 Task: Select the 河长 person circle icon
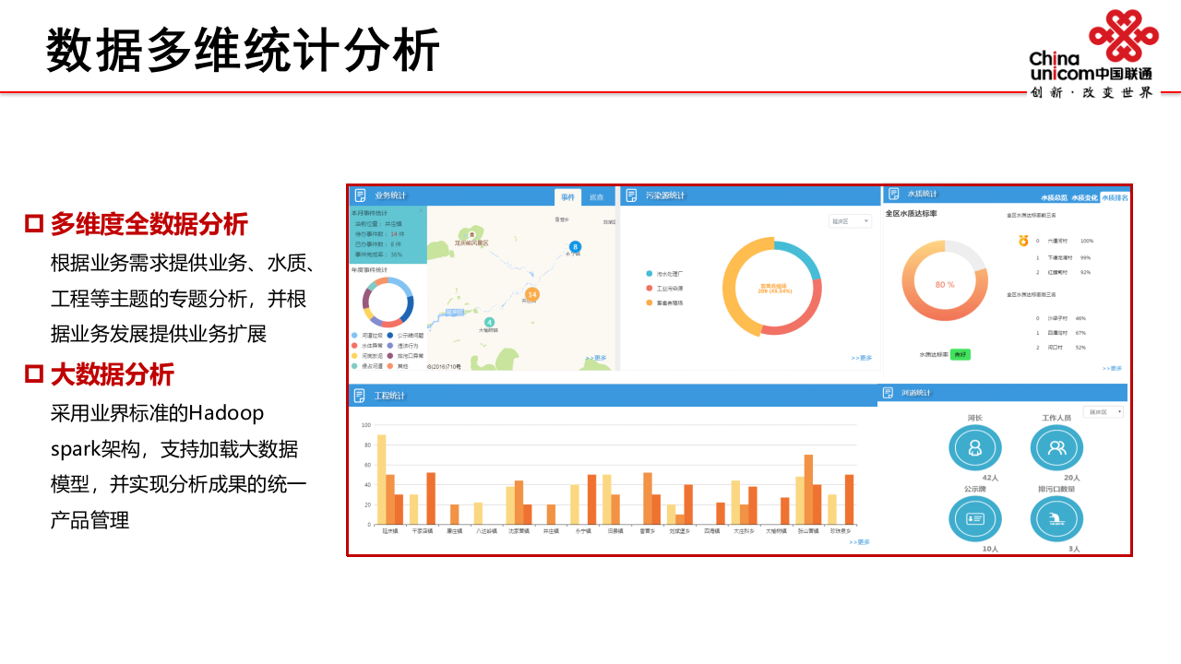975,447
